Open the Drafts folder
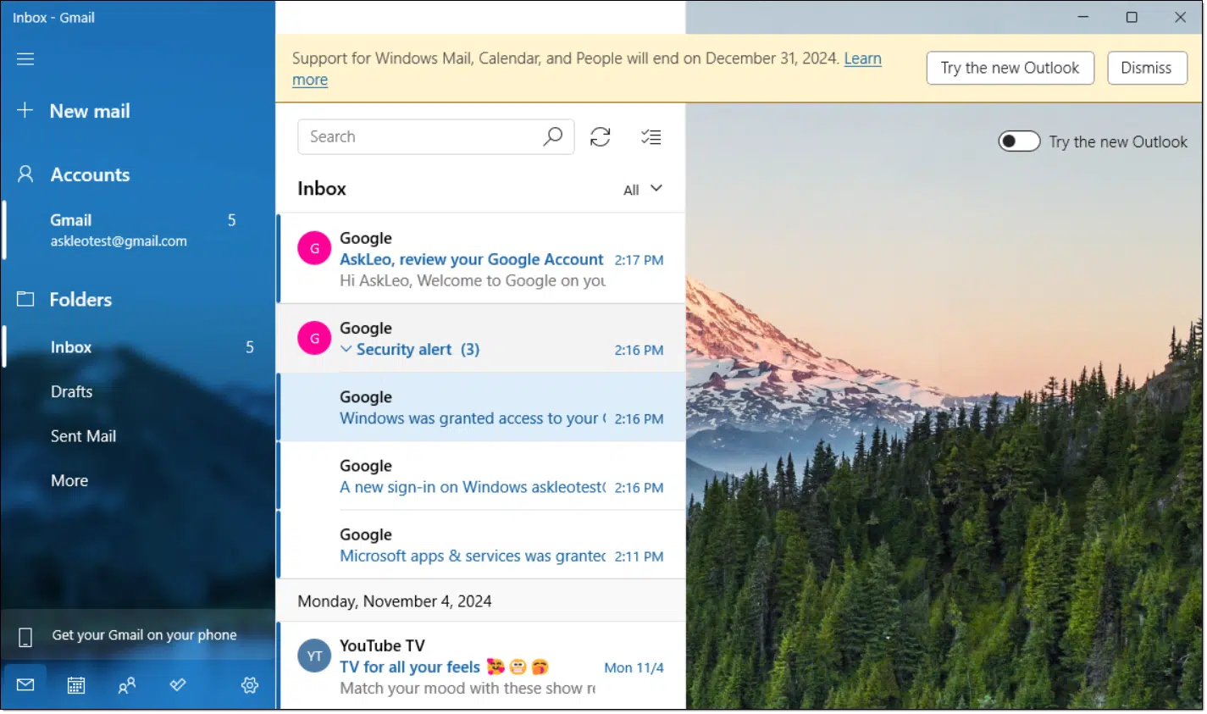The image size is (1207, 714). [138, 391]
